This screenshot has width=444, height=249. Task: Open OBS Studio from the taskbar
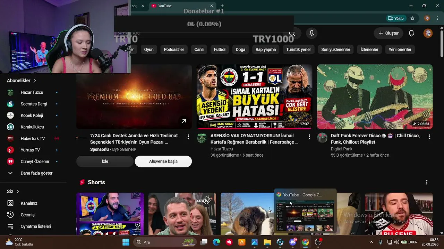click(x=318, y=242)
